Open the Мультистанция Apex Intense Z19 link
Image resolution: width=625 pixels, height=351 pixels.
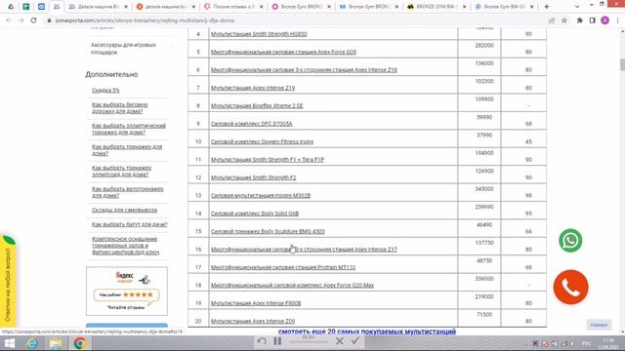[x=253, y=88]
